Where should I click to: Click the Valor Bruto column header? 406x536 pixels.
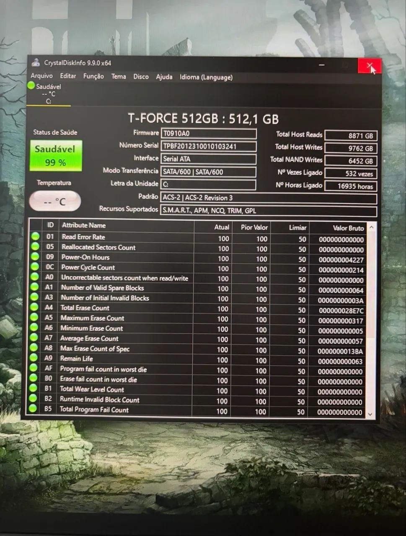click(338, 228)
